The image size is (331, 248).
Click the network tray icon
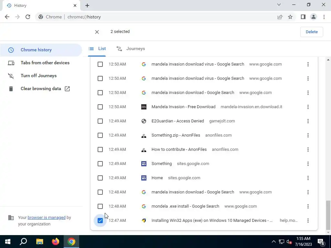point(282,242)
